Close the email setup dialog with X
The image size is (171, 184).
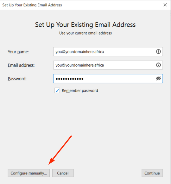coord(165,5)
